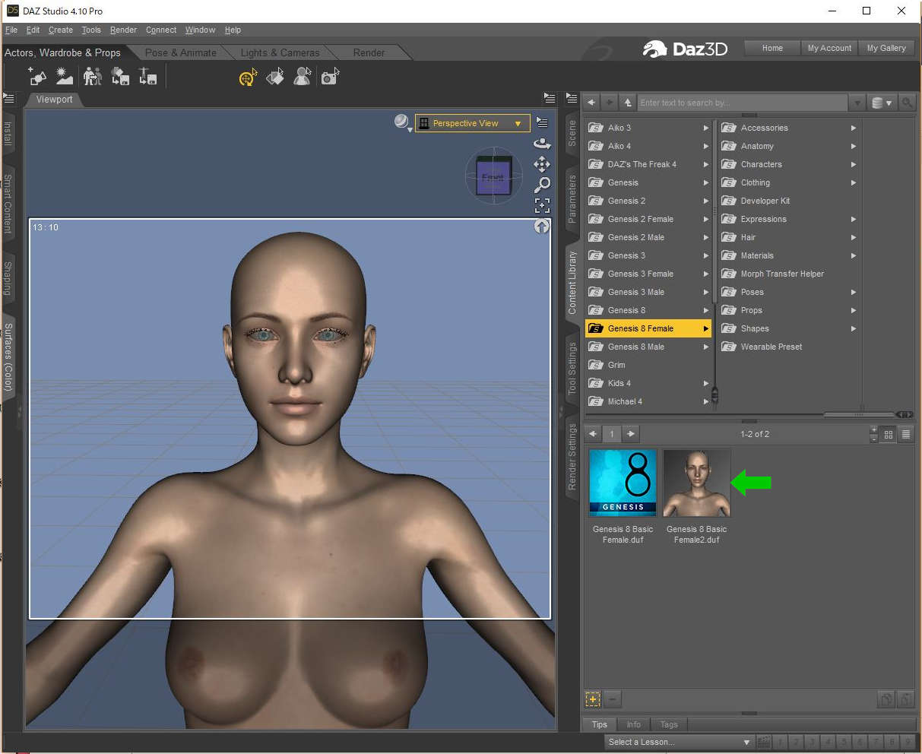922x754 pixels.
Task: Open the Render Settings side tab
Action: click(x=572, y=455)
